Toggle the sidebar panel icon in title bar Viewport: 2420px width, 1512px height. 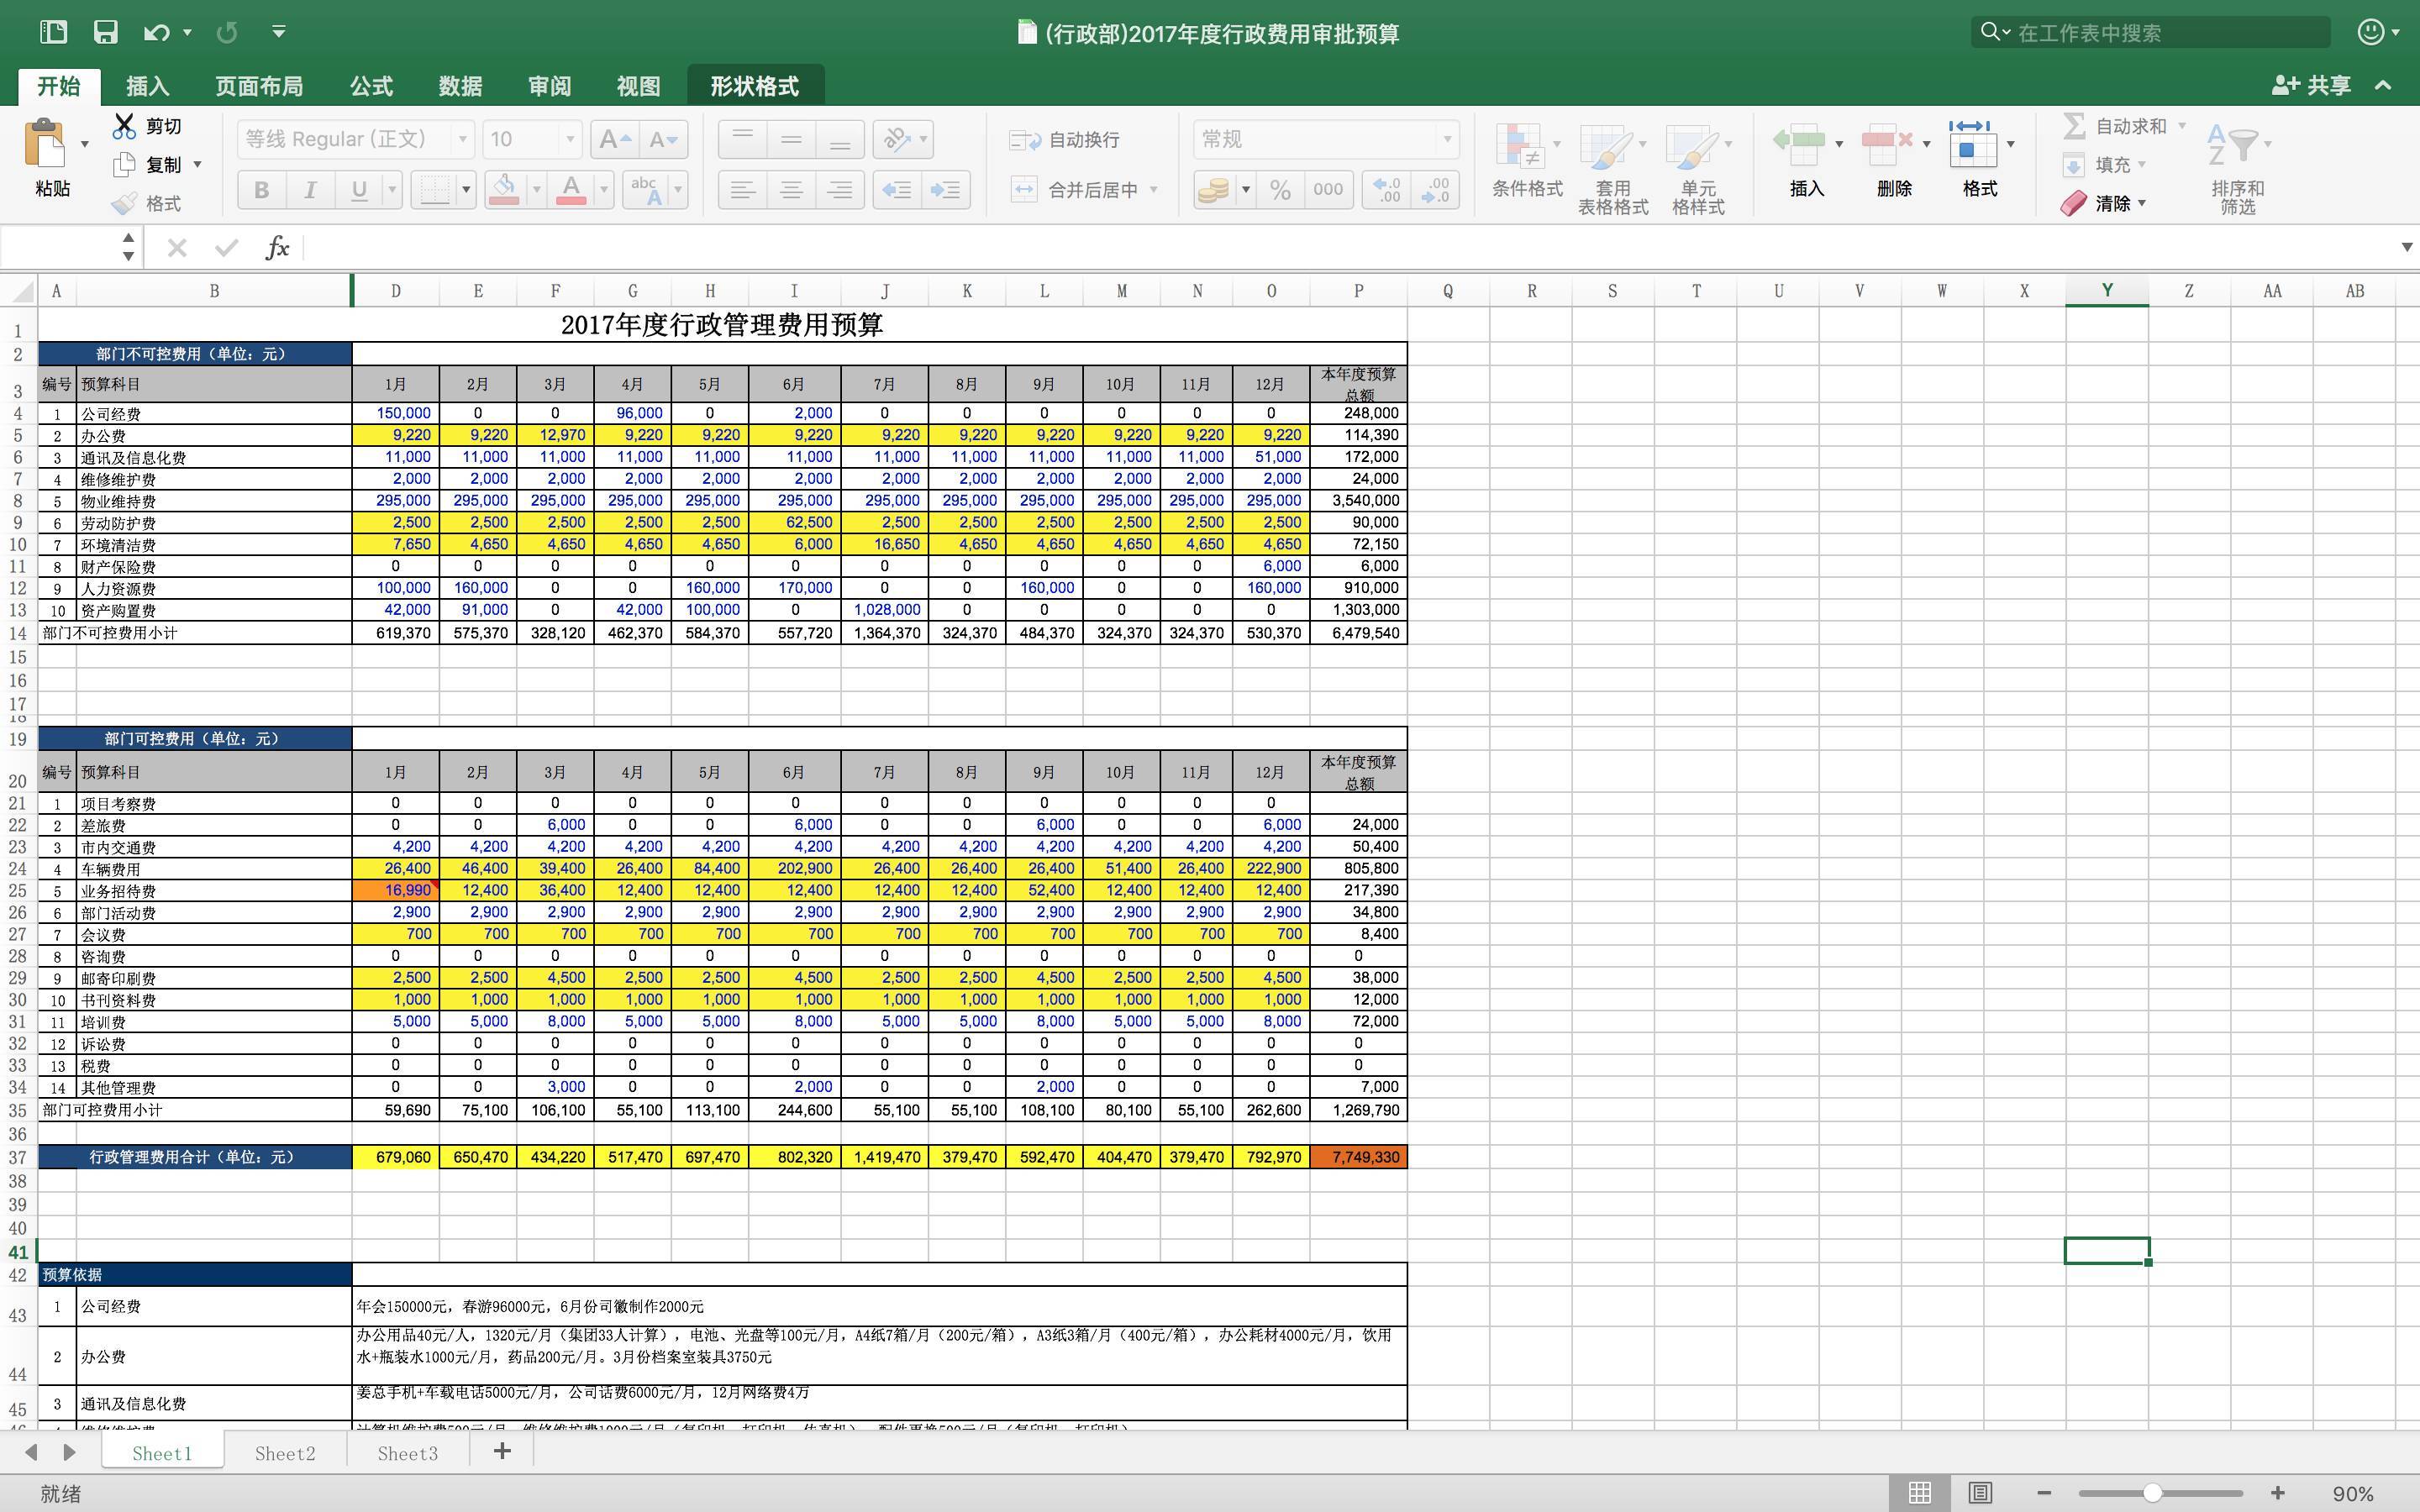tap(53, 32)
